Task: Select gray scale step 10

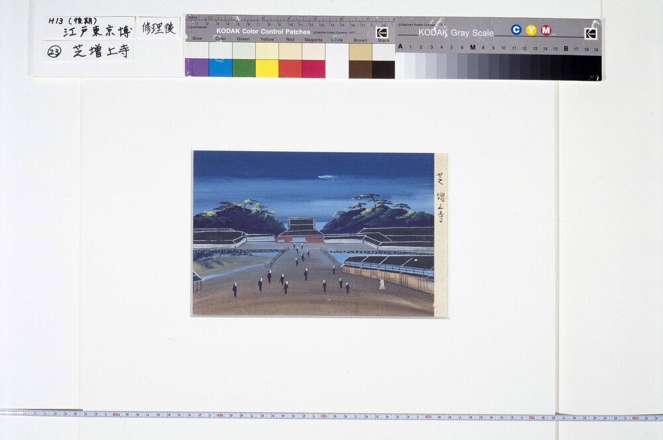Action: point(504,67)
